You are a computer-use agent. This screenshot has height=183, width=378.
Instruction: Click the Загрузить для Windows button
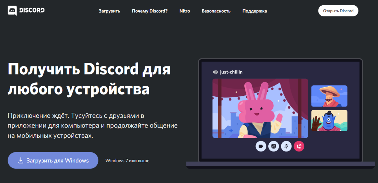(53, 160)
